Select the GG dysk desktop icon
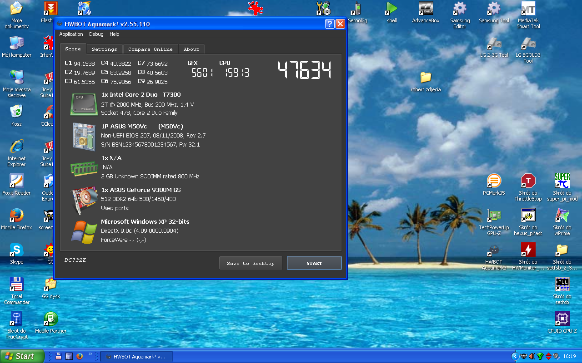Screen dimensions: 582x363 coord(51,288)
